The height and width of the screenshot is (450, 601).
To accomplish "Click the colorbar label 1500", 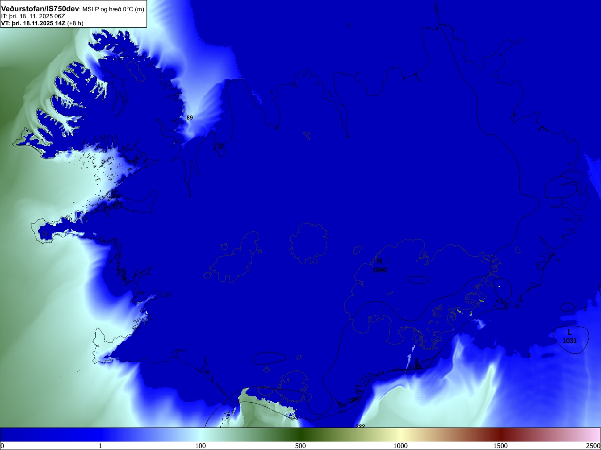I will pos(501,446).
